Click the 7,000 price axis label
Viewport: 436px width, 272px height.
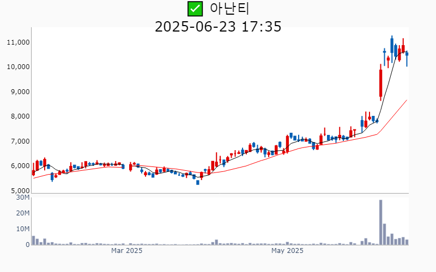(x=20, y=141)
